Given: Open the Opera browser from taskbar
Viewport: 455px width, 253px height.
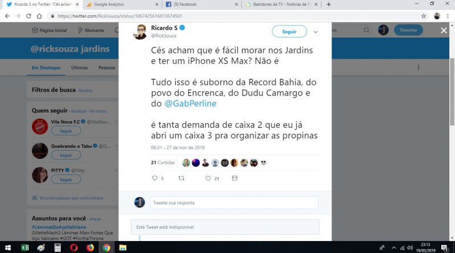Looking at the screenshot, I should point(74,247).
